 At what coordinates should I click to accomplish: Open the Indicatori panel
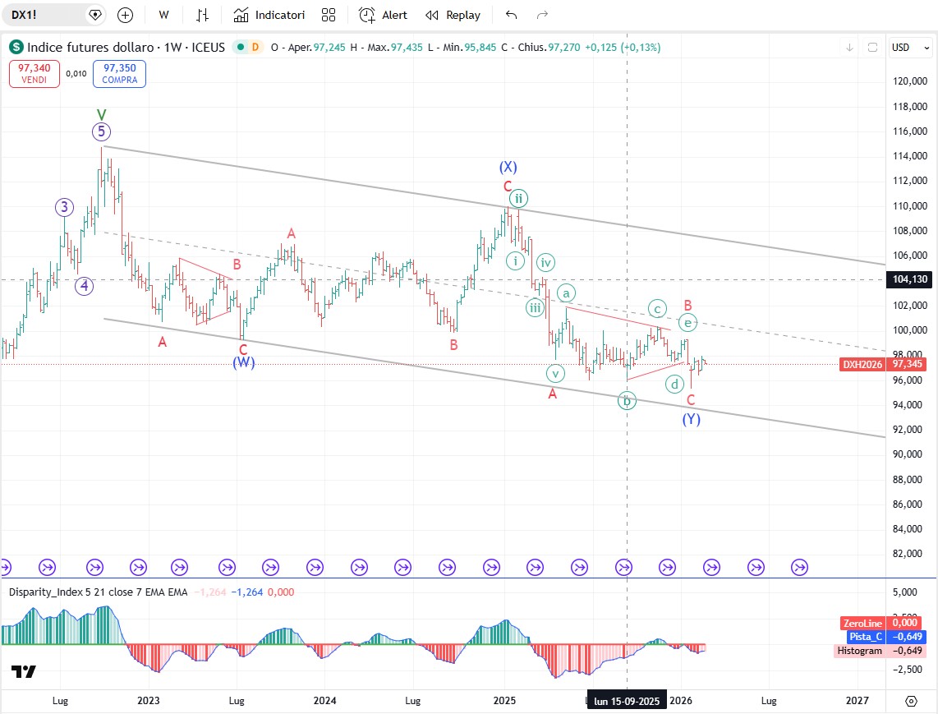pos(269,15)
